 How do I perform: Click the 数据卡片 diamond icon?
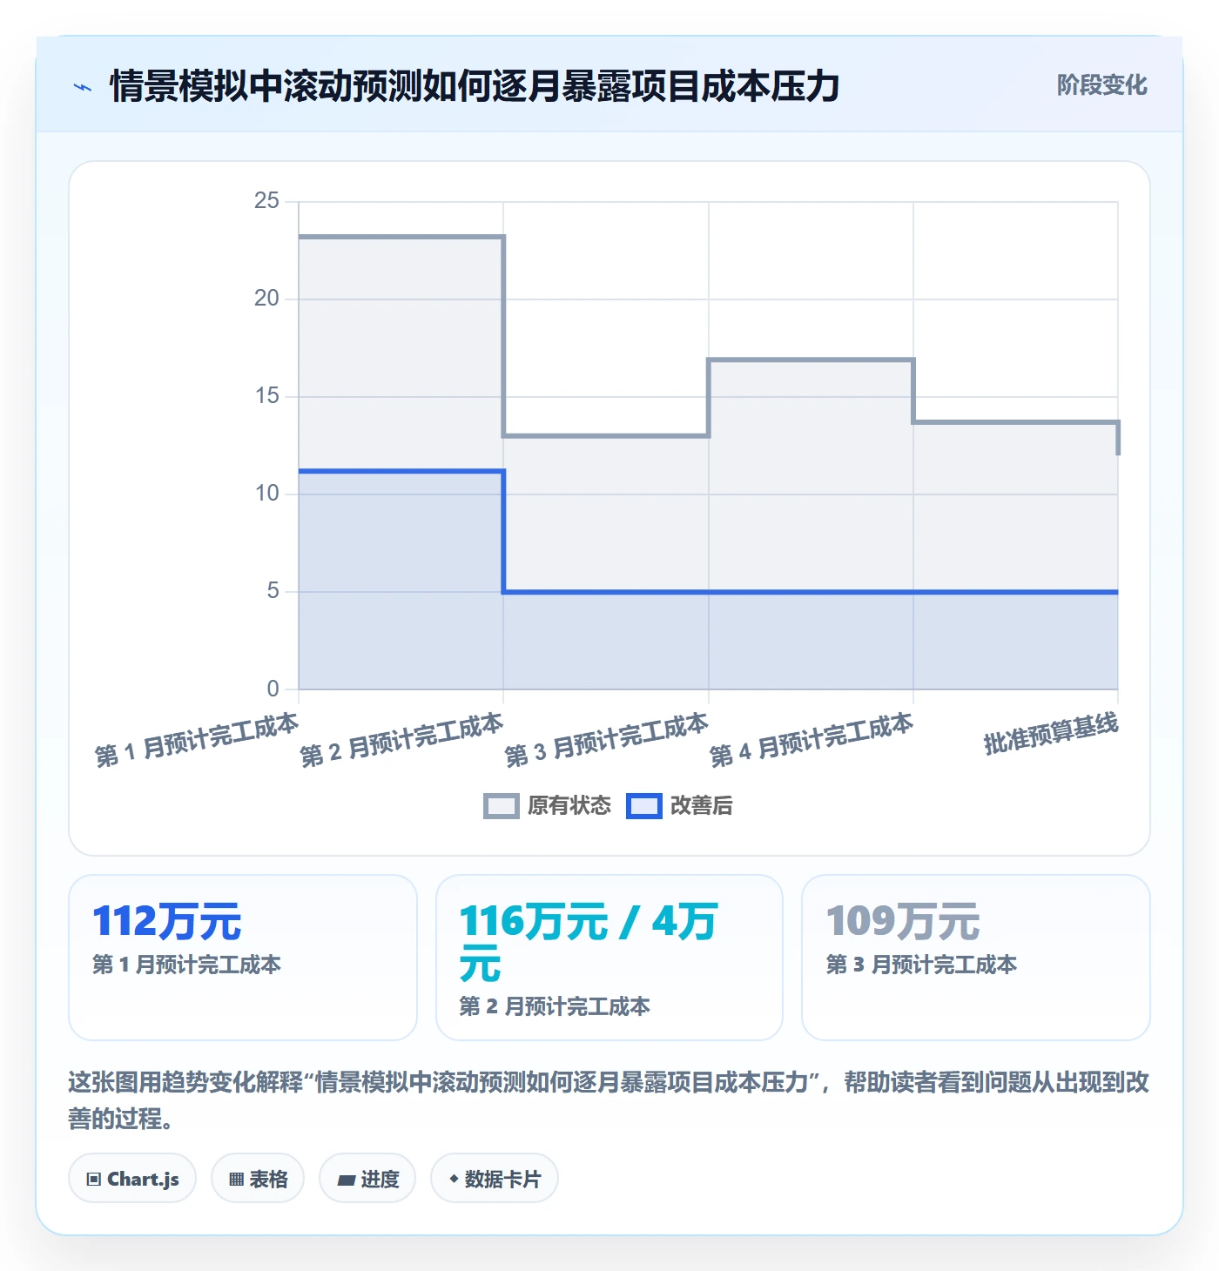454,1179
